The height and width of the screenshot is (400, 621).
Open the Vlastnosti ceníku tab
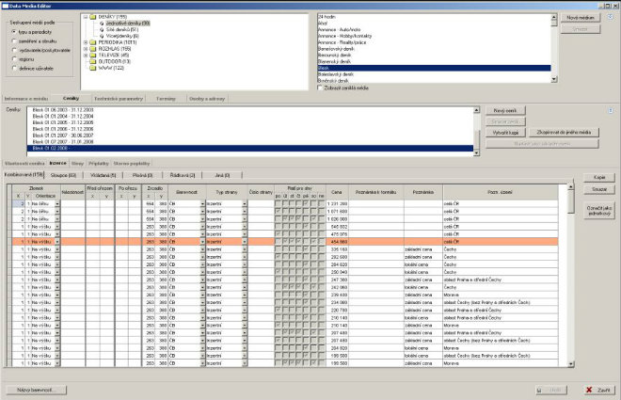[24, 163]
